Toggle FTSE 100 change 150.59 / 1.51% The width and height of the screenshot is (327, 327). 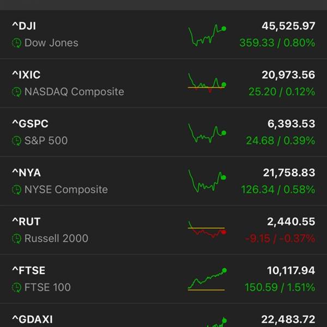278,287
